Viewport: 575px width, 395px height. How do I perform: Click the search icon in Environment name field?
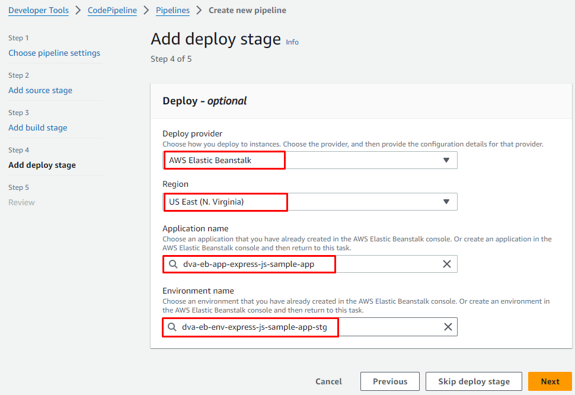(x=172, y=327)
